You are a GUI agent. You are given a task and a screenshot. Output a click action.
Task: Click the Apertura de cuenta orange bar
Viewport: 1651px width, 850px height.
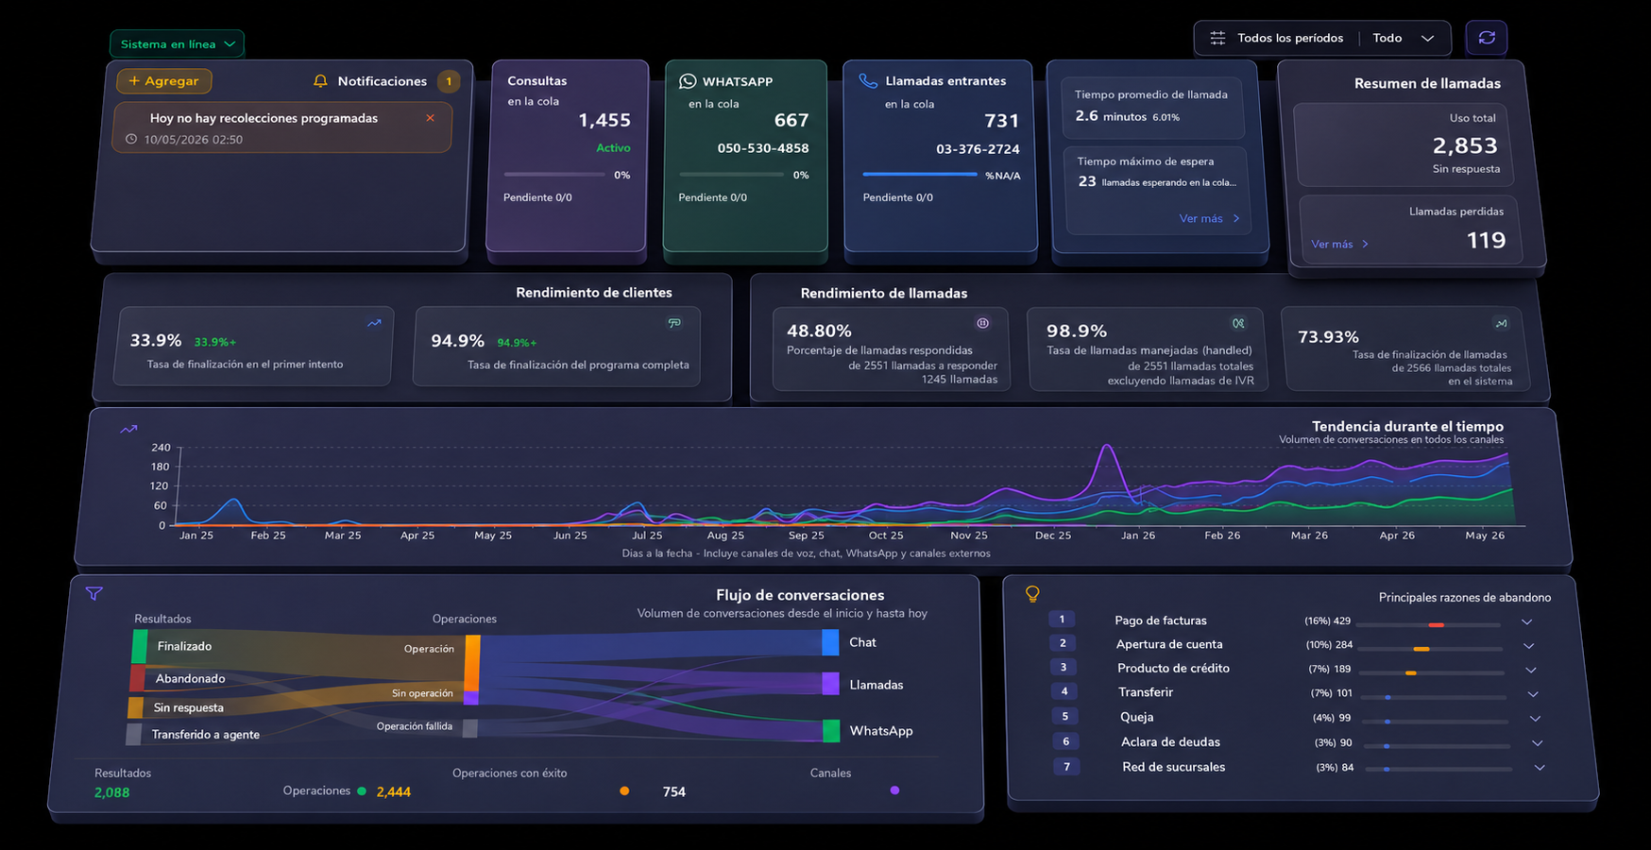tap(1421, 649)
